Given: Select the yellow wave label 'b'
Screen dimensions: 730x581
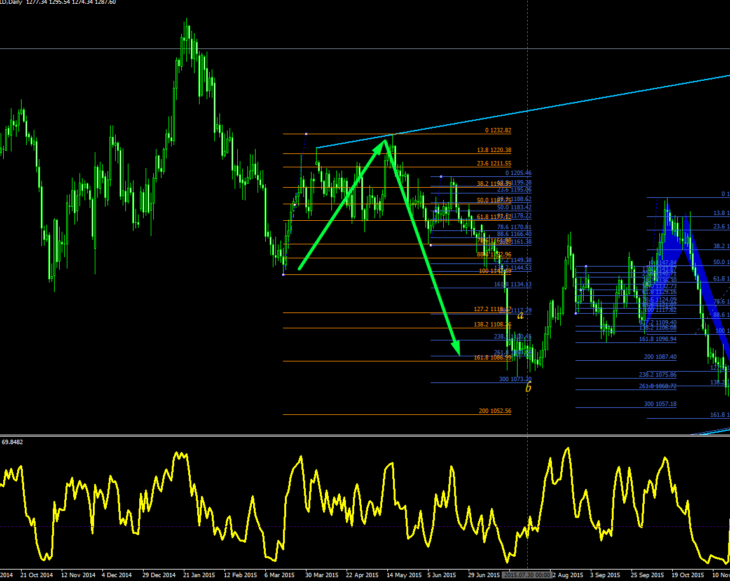Looking at the screenshot, I should pyautogui.click(x=528, y=387).
